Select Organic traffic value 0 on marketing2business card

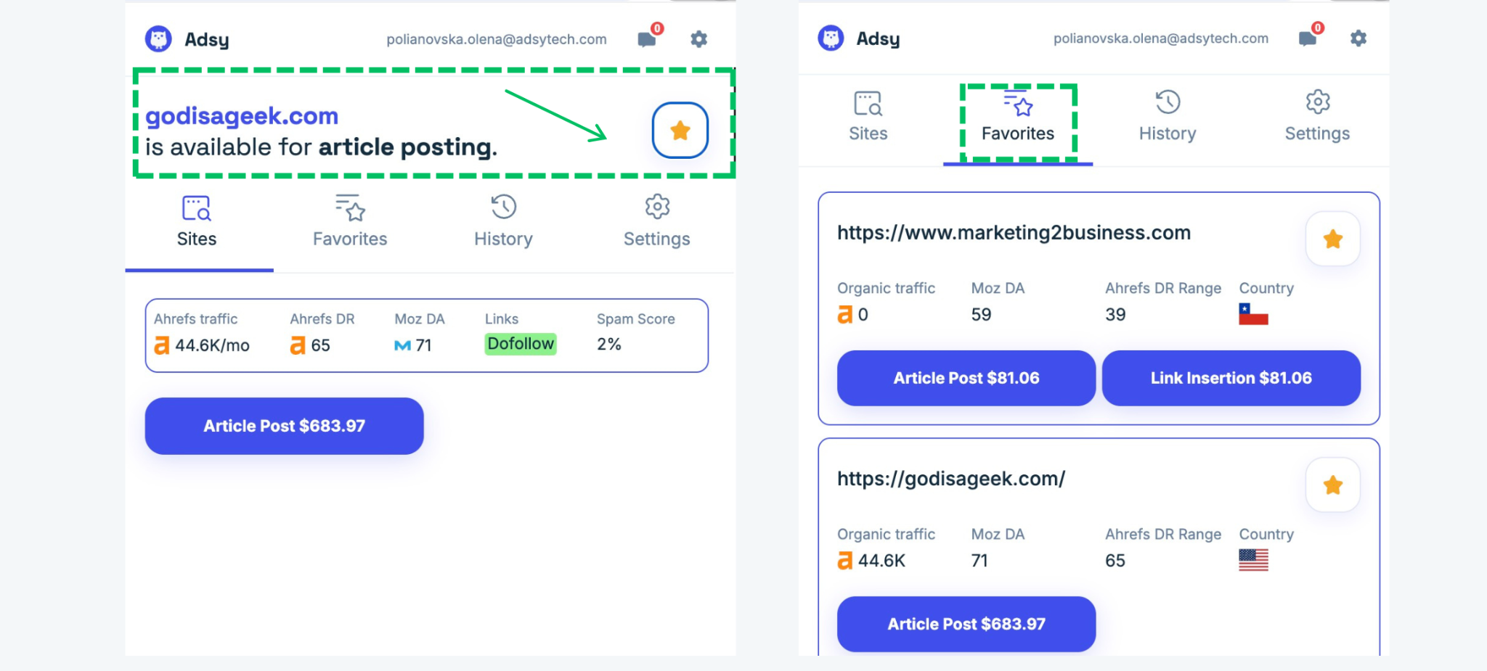[863, 314]
